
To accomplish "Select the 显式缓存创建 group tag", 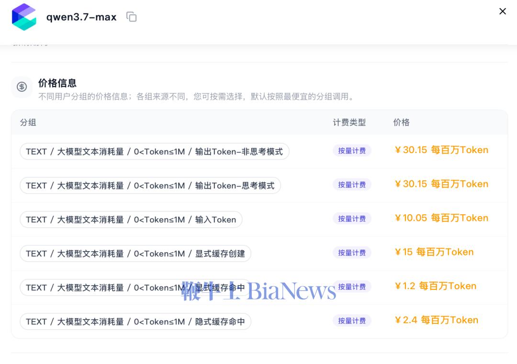I will (135, 254).
